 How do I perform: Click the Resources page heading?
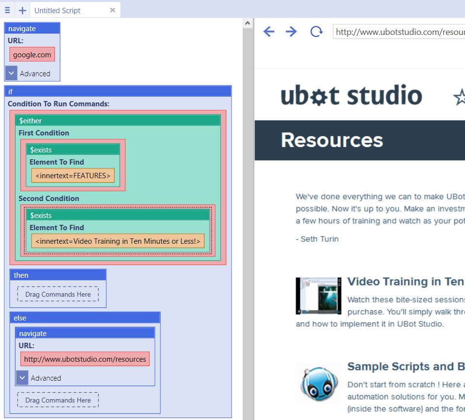(332, 140)
